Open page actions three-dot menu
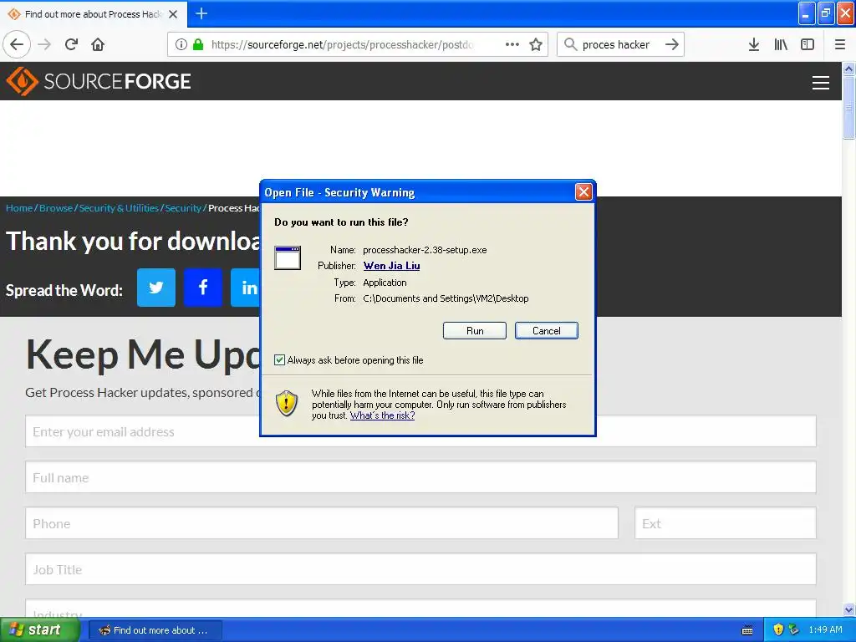Viewport: 856px width, 642px height. [512, 44]
